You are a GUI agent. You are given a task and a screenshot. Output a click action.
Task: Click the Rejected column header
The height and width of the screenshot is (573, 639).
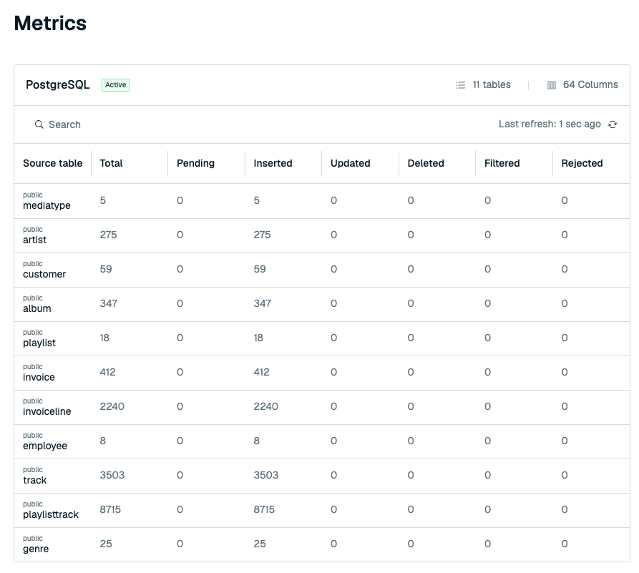pyautogui.click(x=582, y=163)
